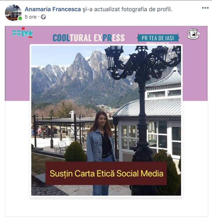Click the 'Susțin Carta Etică Social Media' frame banner
Viewport: 212px width, 219px height.
pos(106,173)
